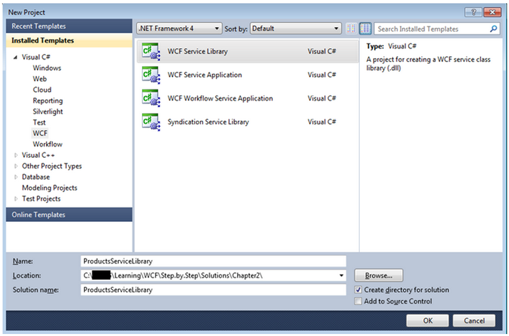This screenshot has width=509, height=336.
Task: Select the Syndication Service Library text
Action: click(208, 122)
